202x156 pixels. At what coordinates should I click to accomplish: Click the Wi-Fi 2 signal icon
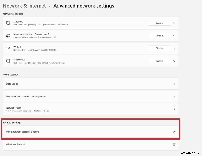(x=8, y=48)
